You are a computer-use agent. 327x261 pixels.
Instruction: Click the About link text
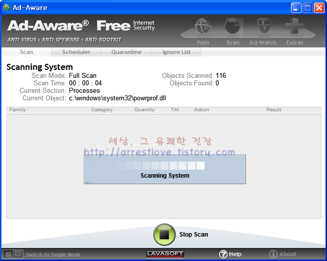(288, 254)
